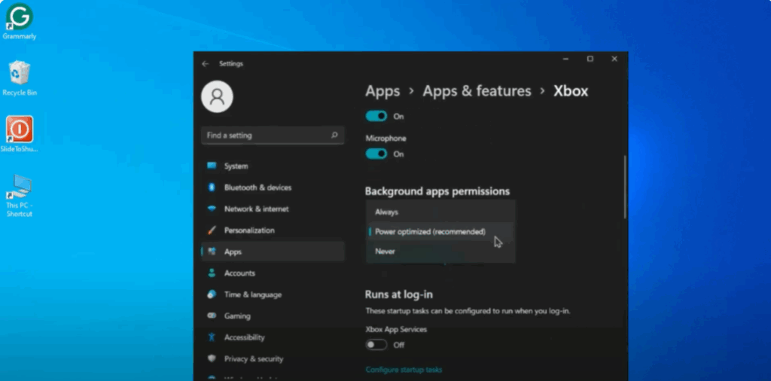Open Network & internet category
771x381 pixels.
click(273, 209)
